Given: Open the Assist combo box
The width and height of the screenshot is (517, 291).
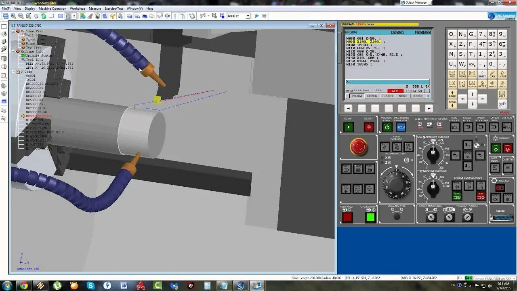Looking at the screenshot, I should 239,16.
